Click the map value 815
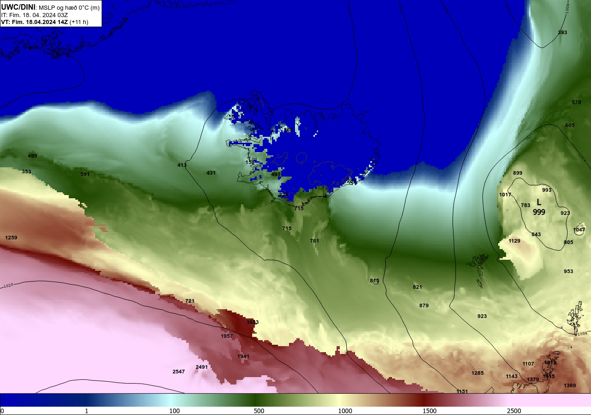Viewport: 591px width, 415px height. tap(374, 281)
